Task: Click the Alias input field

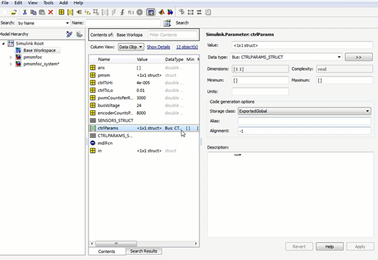Action: pyautogui.click(x=304, y=121)
